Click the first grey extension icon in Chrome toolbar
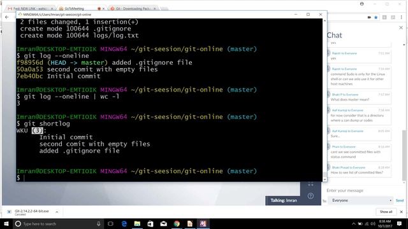 (x=384, y=17)
